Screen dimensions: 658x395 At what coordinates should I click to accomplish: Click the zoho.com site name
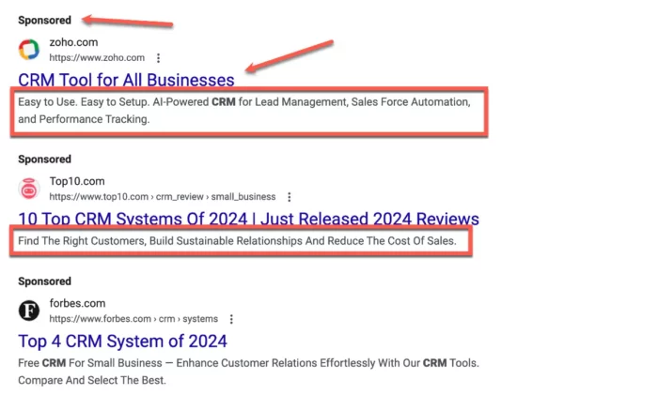[73, 43]
